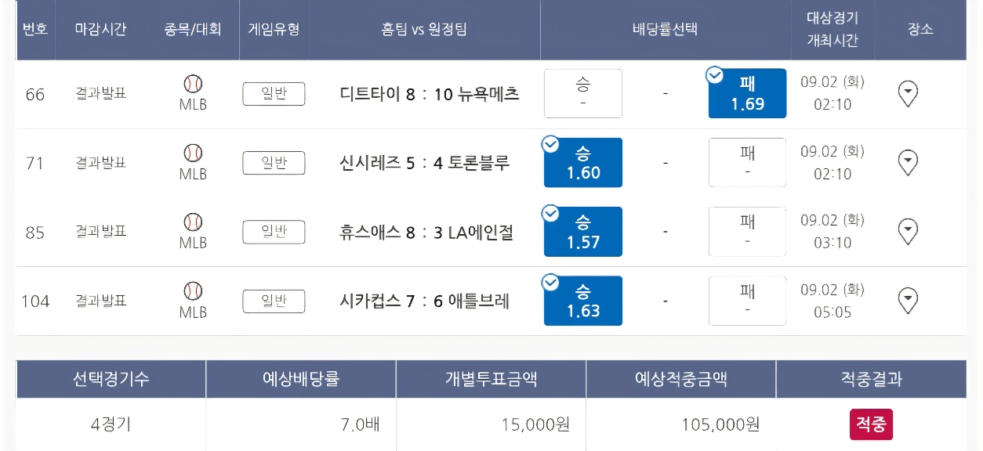The height and width of the screenshot is (451, 983).
Task: Open venue location pin for match 66
Action: point(908,94)
